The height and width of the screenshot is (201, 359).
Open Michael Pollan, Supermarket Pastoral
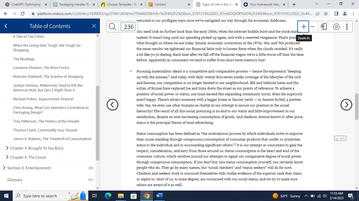point(43,99)
